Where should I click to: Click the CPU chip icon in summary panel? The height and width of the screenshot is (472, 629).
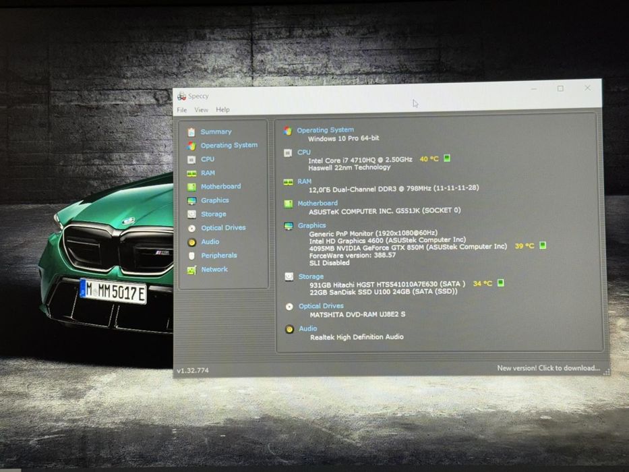(x=288, y=153)
